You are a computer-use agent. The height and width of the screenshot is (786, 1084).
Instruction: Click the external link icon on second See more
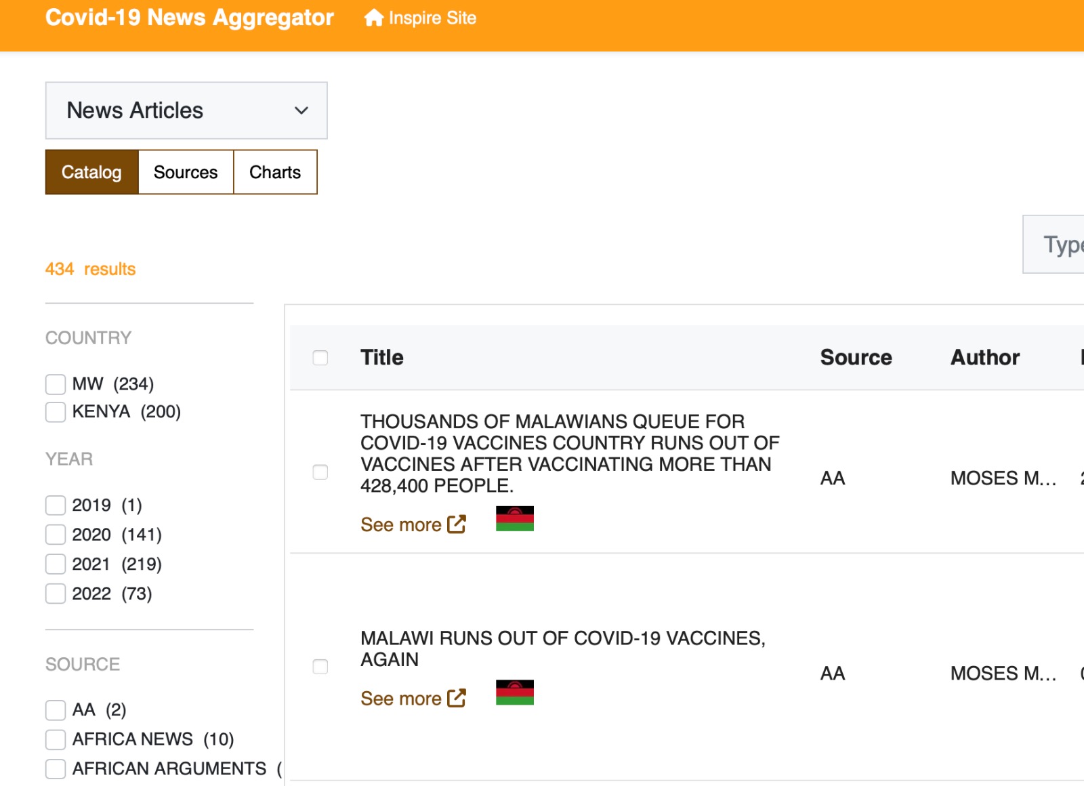(457, 698)
